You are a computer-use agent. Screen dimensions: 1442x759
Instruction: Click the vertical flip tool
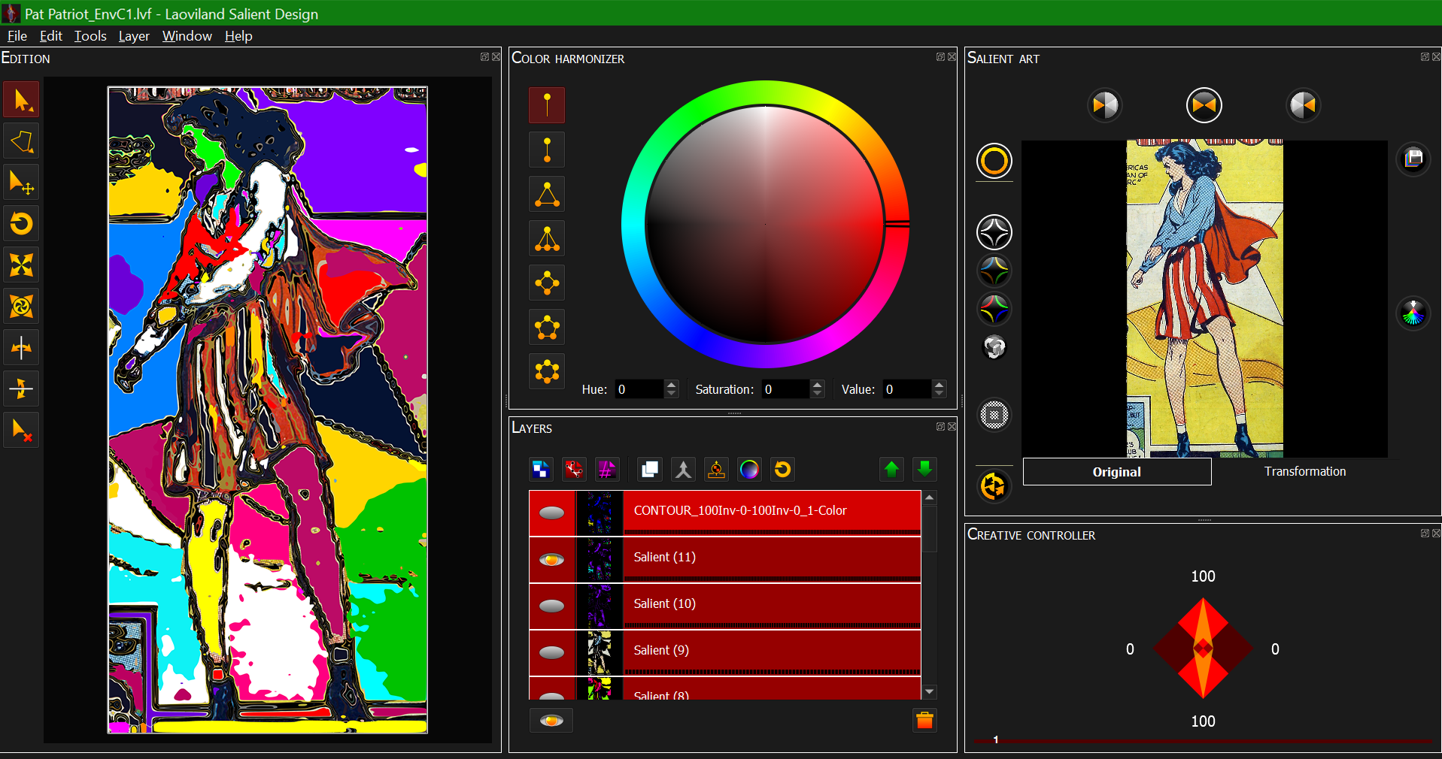coord(21,389)
